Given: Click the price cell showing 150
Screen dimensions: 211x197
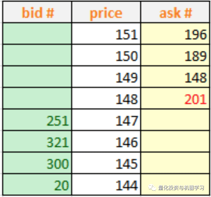Looking at the screenshot, I should [106, 55].
